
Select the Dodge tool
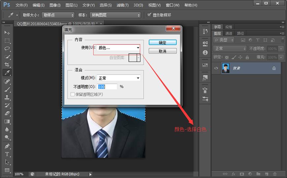point(7,138)
